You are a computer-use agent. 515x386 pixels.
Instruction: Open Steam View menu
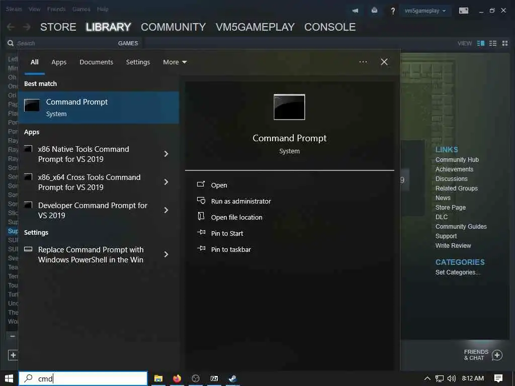point(34,9)
